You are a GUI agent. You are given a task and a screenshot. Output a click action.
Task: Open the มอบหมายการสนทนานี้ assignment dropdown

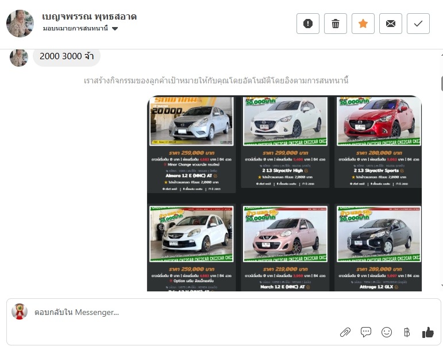pos(80,28)
